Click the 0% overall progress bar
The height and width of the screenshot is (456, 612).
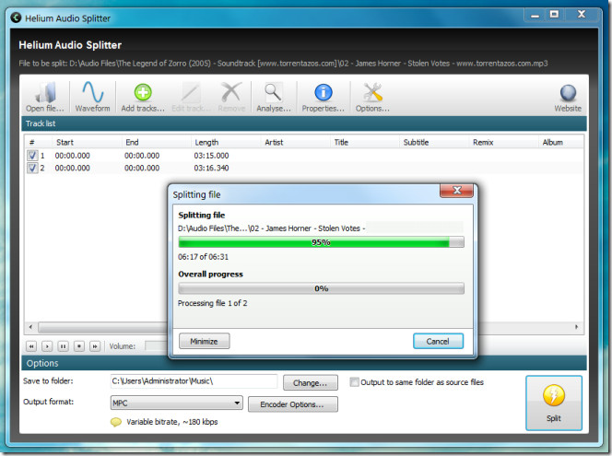tap(322, 288)
